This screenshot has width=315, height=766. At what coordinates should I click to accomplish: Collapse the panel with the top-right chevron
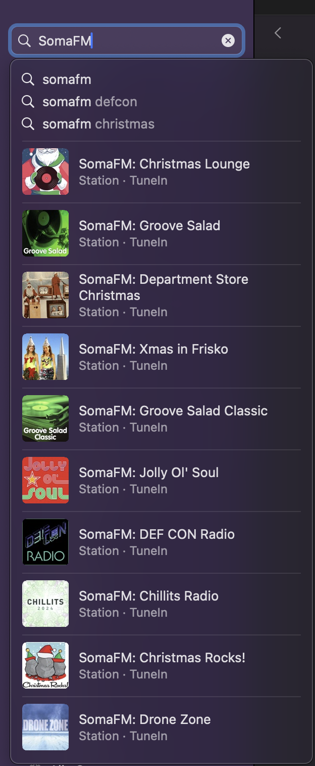278,32
